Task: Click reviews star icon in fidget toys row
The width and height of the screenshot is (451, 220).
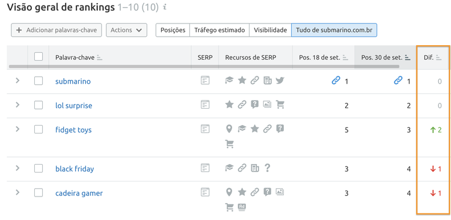Action: 255,129
